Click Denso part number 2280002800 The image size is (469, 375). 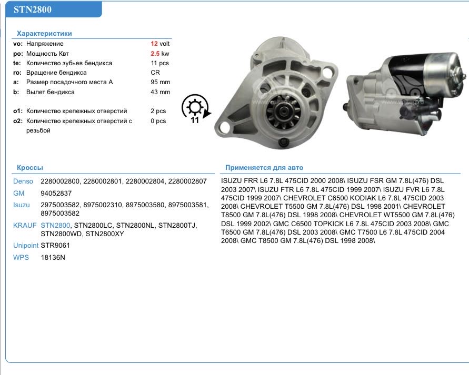click(x=60, y=181)
